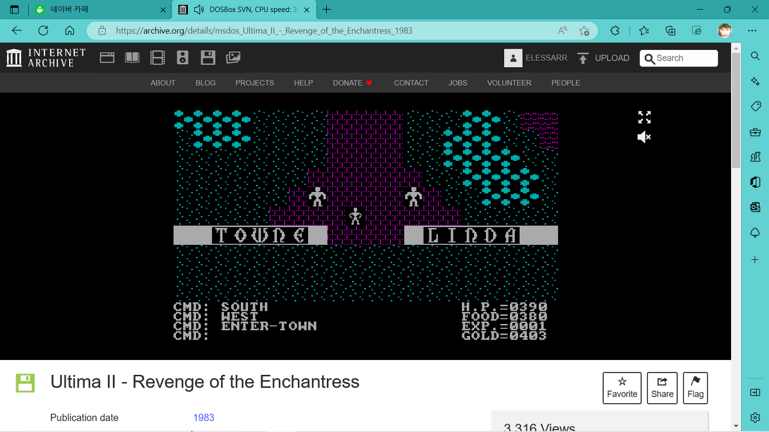Open the Images icon
This screenshot has height=432, width=769.
(x=233, y=58)
